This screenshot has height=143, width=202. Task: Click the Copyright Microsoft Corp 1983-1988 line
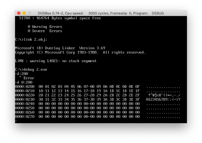[80, 52]
